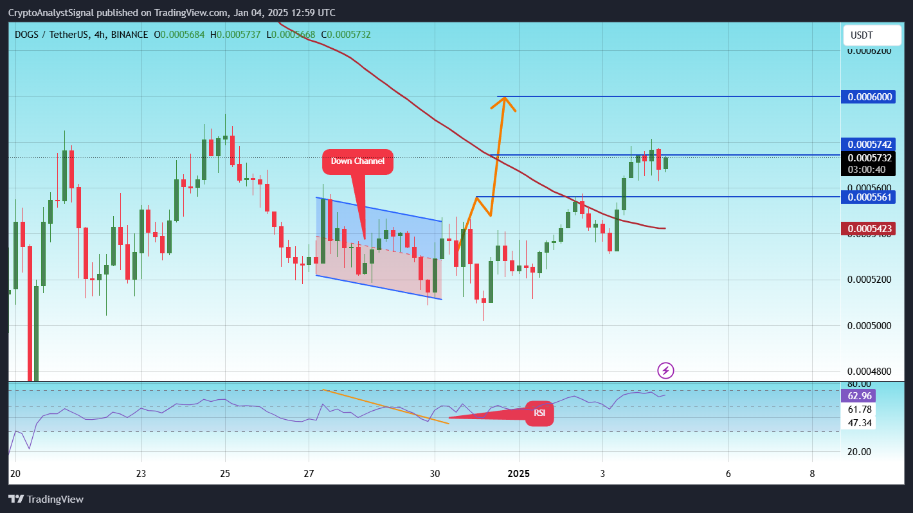Select the red 0.0005423 moving average label
Screen dimensions: 913x513
(869, 228)
